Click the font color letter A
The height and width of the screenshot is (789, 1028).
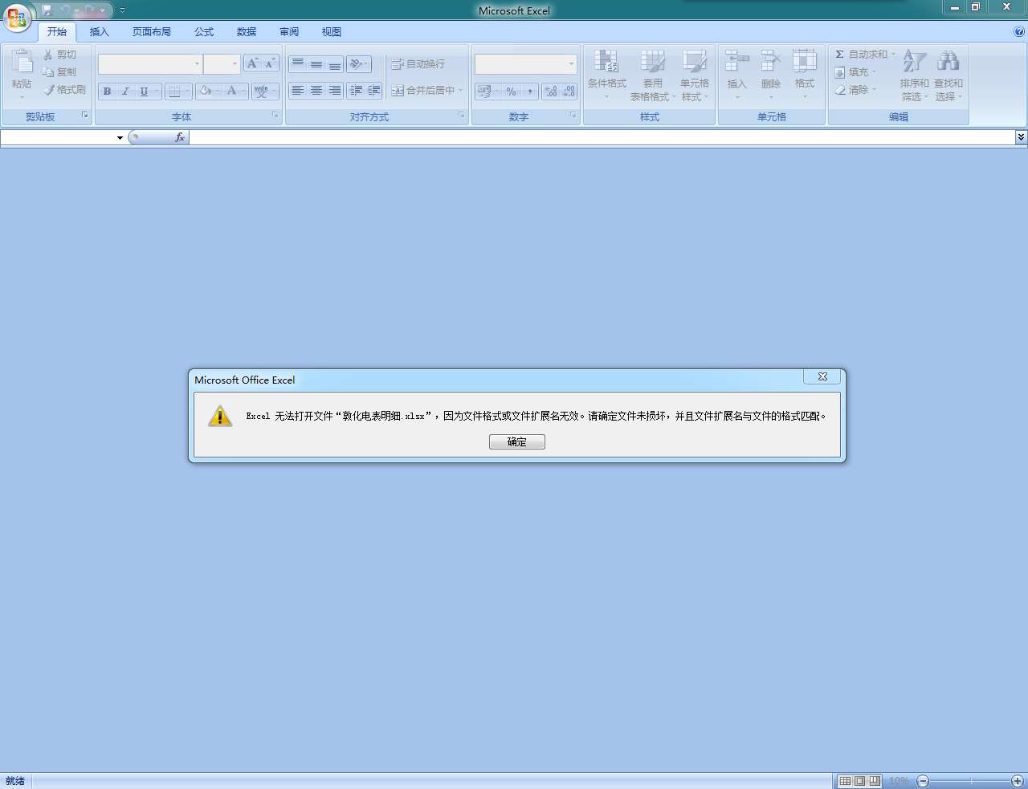coord(232,92)
